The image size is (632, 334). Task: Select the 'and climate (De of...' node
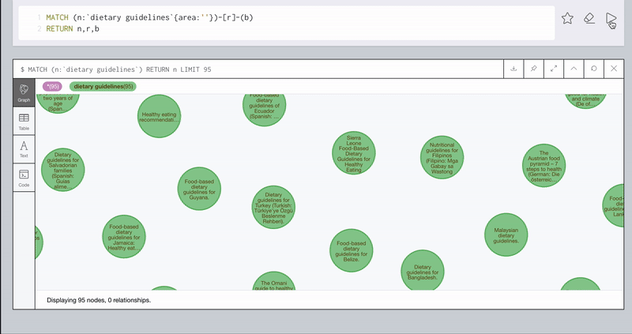(x=585, y=101)
